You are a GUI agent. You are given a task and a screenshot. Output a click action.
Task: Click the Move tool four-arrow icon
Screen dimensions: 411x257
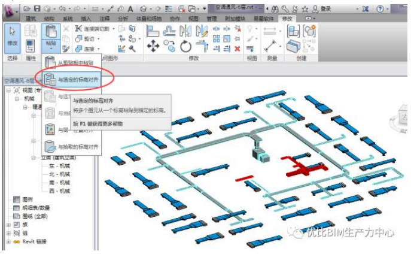[153, 46]
